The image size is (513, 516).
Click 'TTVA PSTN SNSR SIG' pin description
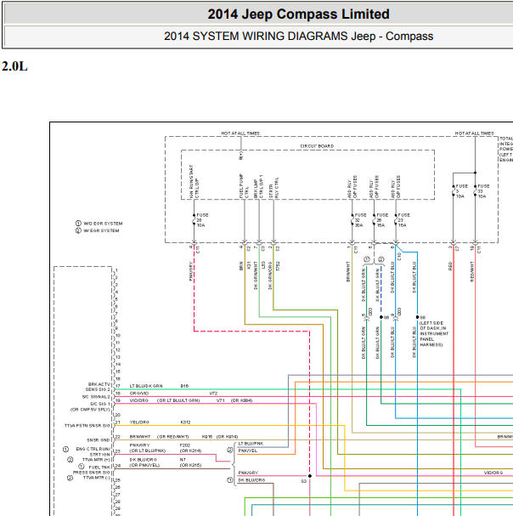point(87,426)
